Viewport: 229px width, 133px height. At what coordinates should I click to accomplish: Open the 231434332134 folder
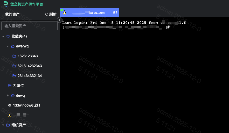[30, 76]
